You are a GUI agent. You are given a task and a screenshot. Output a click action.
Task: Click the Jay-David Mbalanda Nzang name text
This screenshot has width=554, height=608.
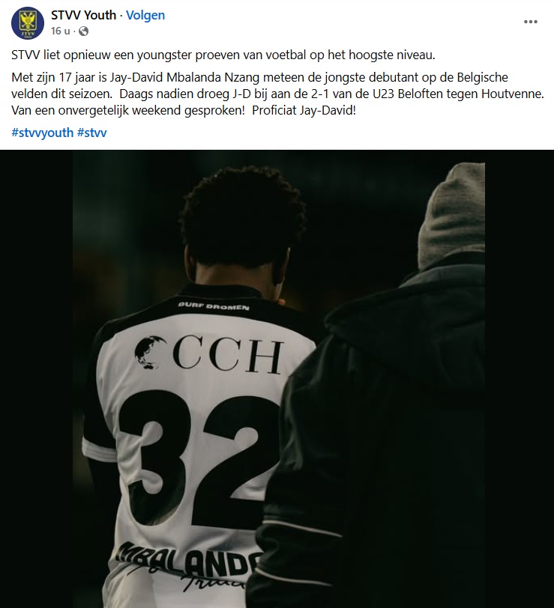click(184, 77)
